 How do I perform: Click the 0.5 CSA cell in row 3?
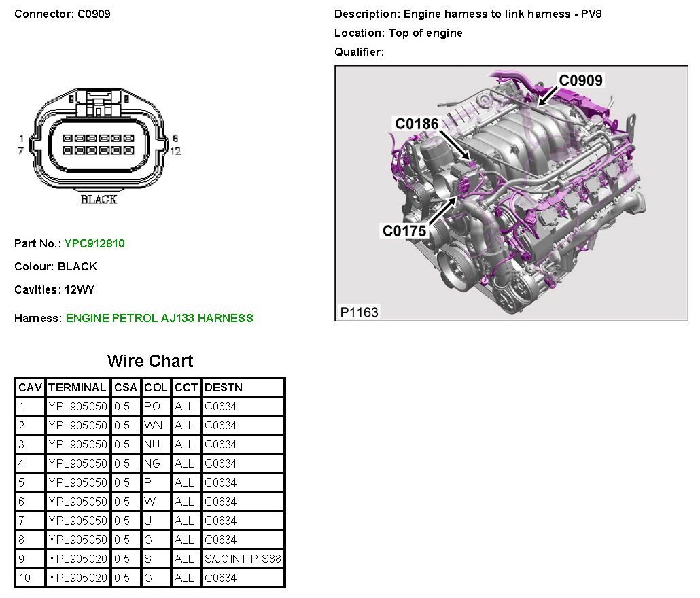[126, 445]
